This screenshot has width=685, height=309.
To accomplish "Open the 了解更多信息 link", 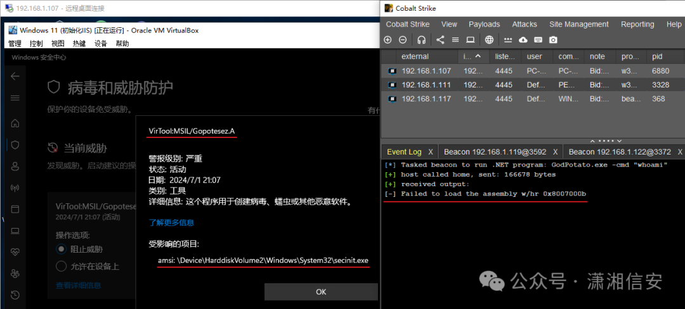I will pyautogui.click(x=171, y=222).
